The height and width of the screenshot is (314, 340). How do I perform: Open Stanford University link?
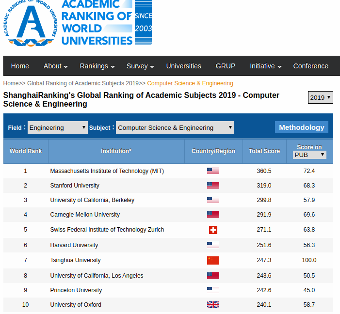(x=75, y=186)
